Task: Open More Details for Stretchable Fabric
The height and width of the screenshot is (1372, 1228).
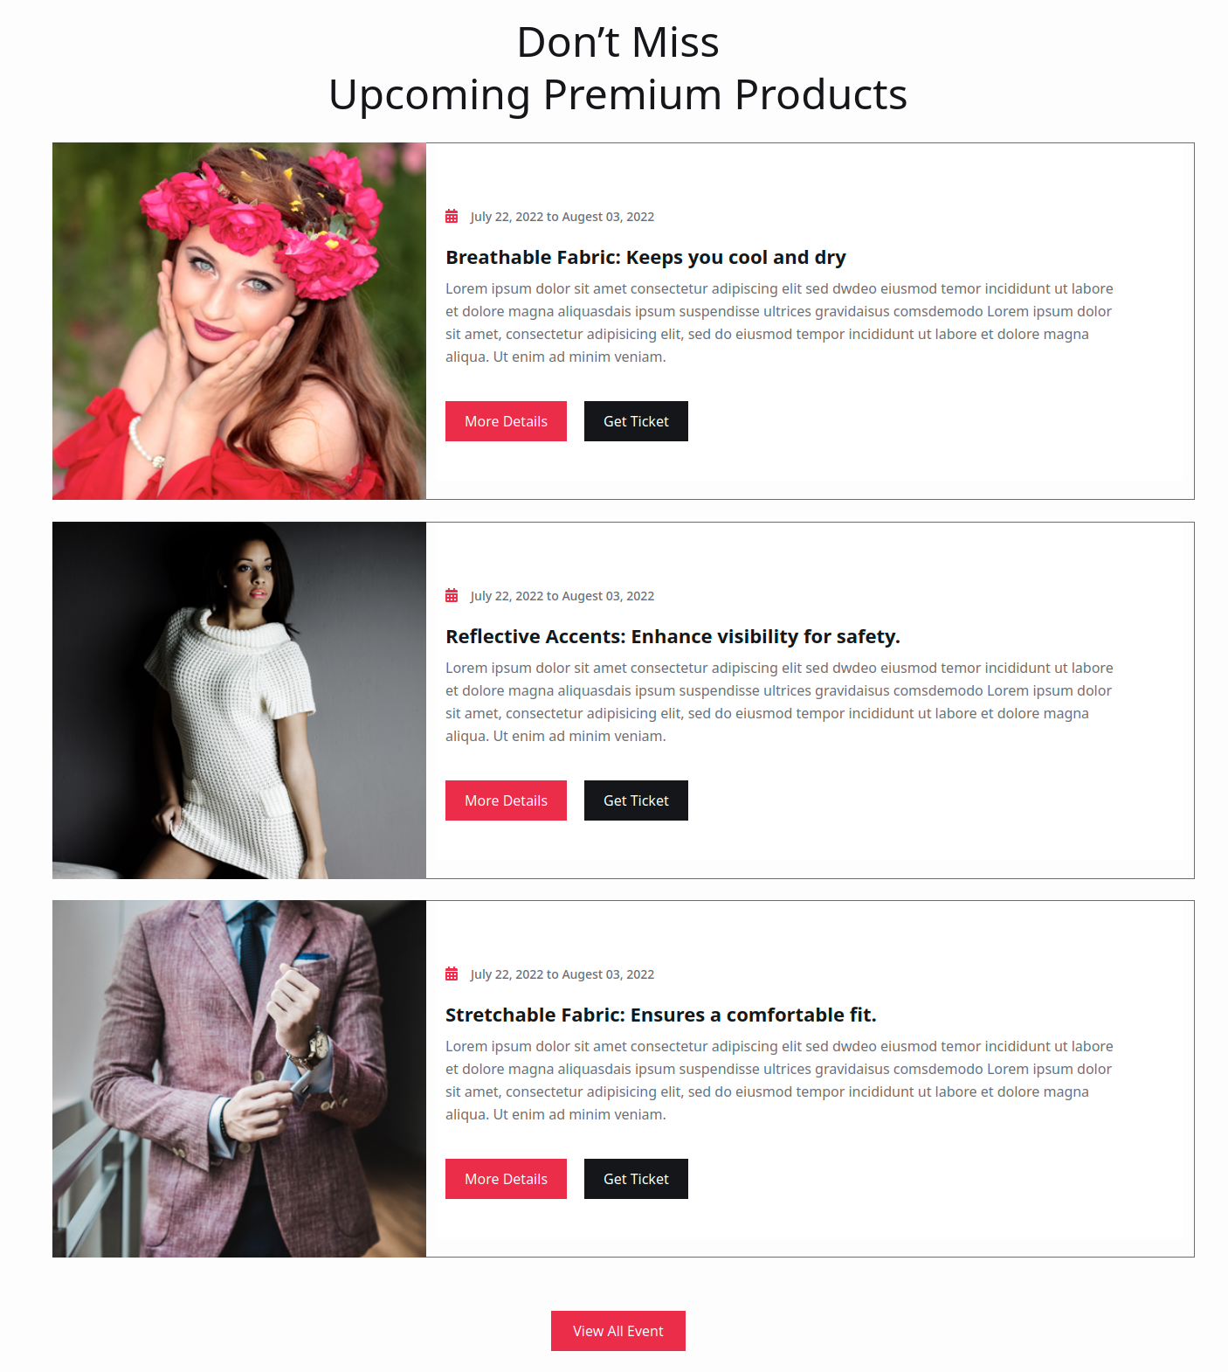Action: click(506, 1179)
